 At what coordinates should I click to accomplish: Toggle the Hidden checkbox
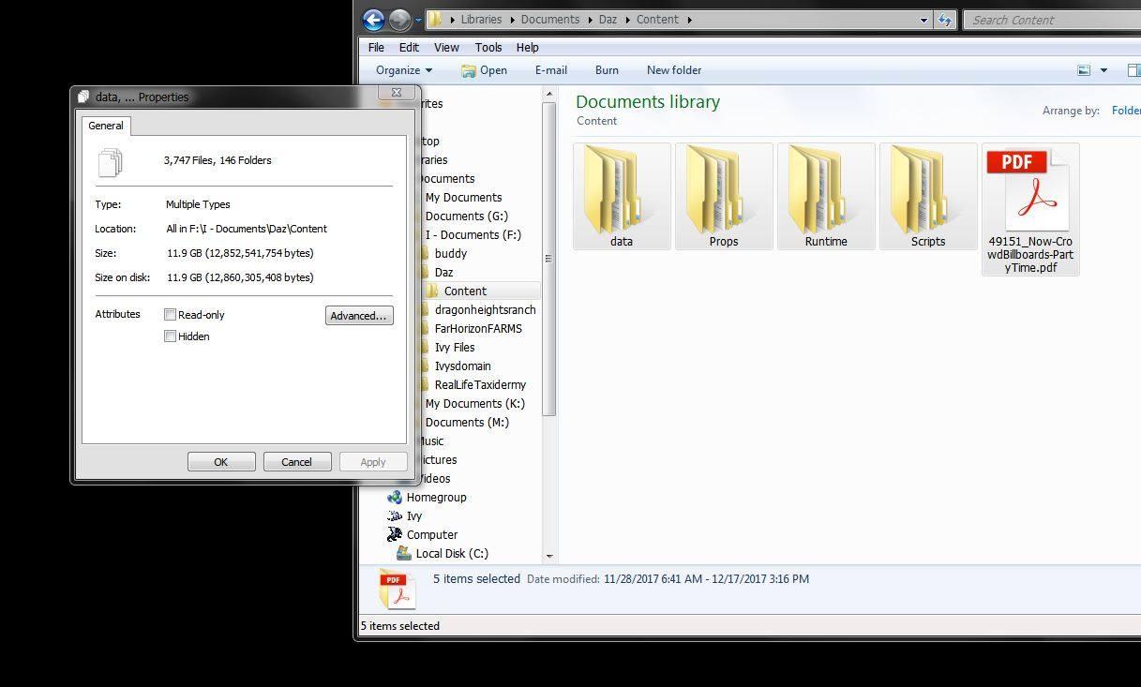click(170, 336)
